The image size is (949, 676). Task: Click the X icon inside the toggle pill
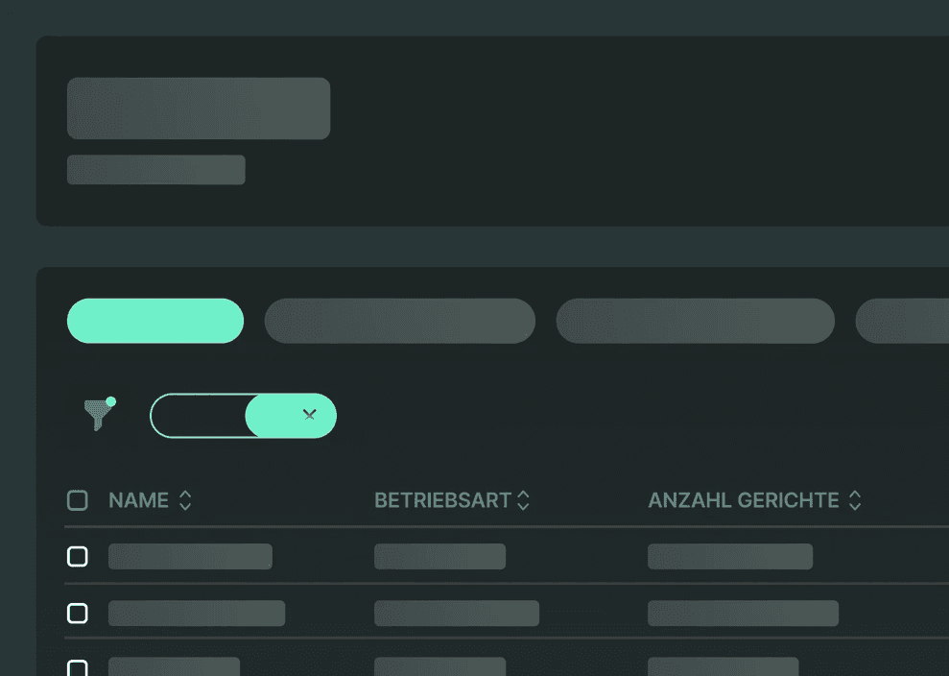309,415
